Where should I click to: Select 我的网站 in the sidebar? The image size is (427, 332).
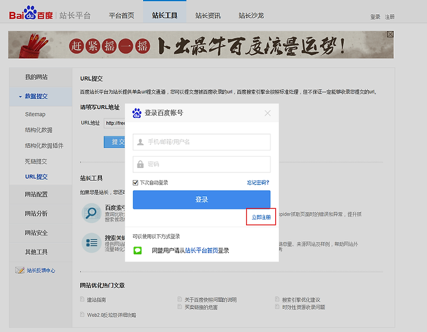coord(40,77)
